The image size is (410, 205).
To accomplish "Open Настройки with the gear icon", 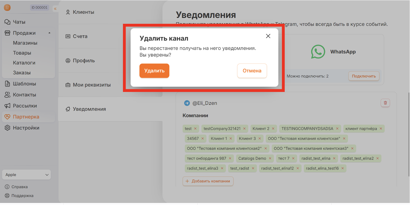I will 26,128.
